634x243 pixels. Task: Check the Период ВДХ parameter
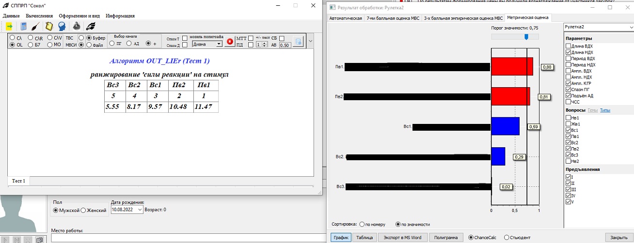[x=568, y=59]
